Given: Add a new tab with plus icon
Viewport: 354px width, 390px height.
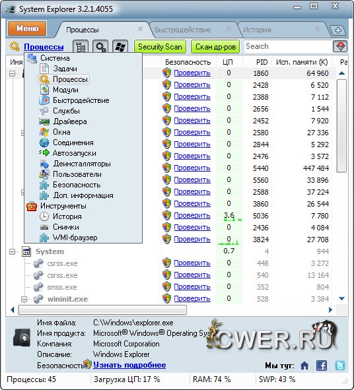Looking at the screenshot, I should pyautogui.click(x=338, y=30).
